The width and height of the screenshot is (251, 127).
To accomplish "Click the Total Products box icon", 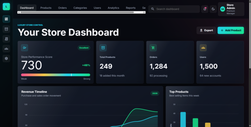I will point(103,48).
